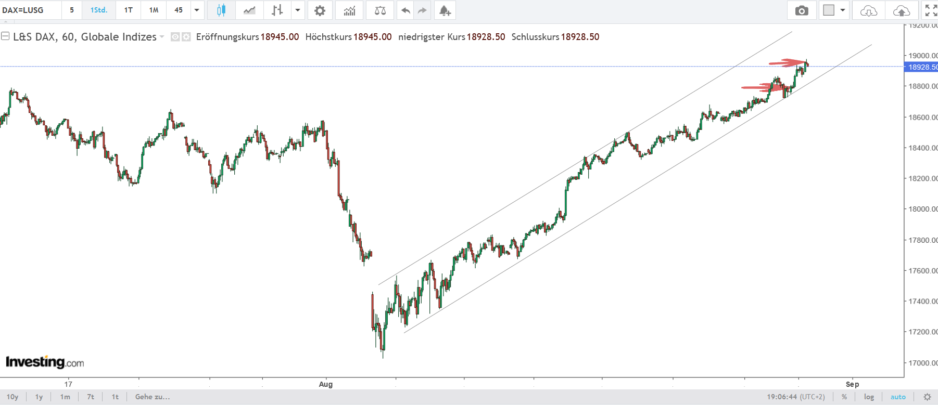Switch to the area chart style icon
Screen dimensions: 938x405
(x=249, y=10)
